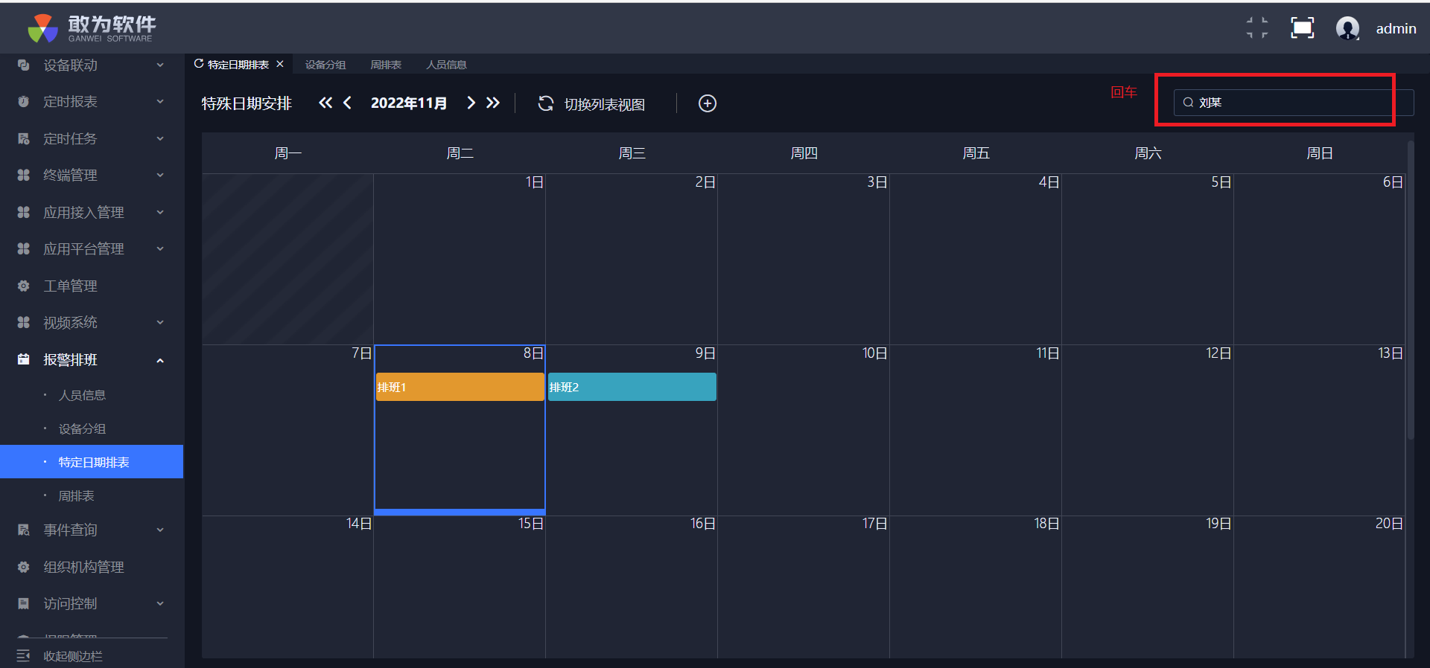Screen dimensions: 1430x668
Task: Open the orange 排班1 schedule event
Action: (x=460, y=387)
